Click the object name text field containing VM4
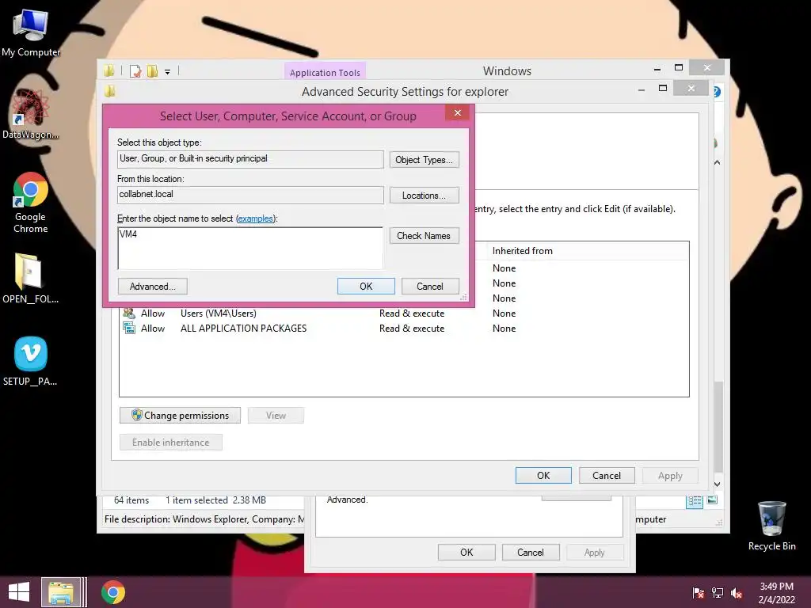811x608 pixels. coord(250,248)
